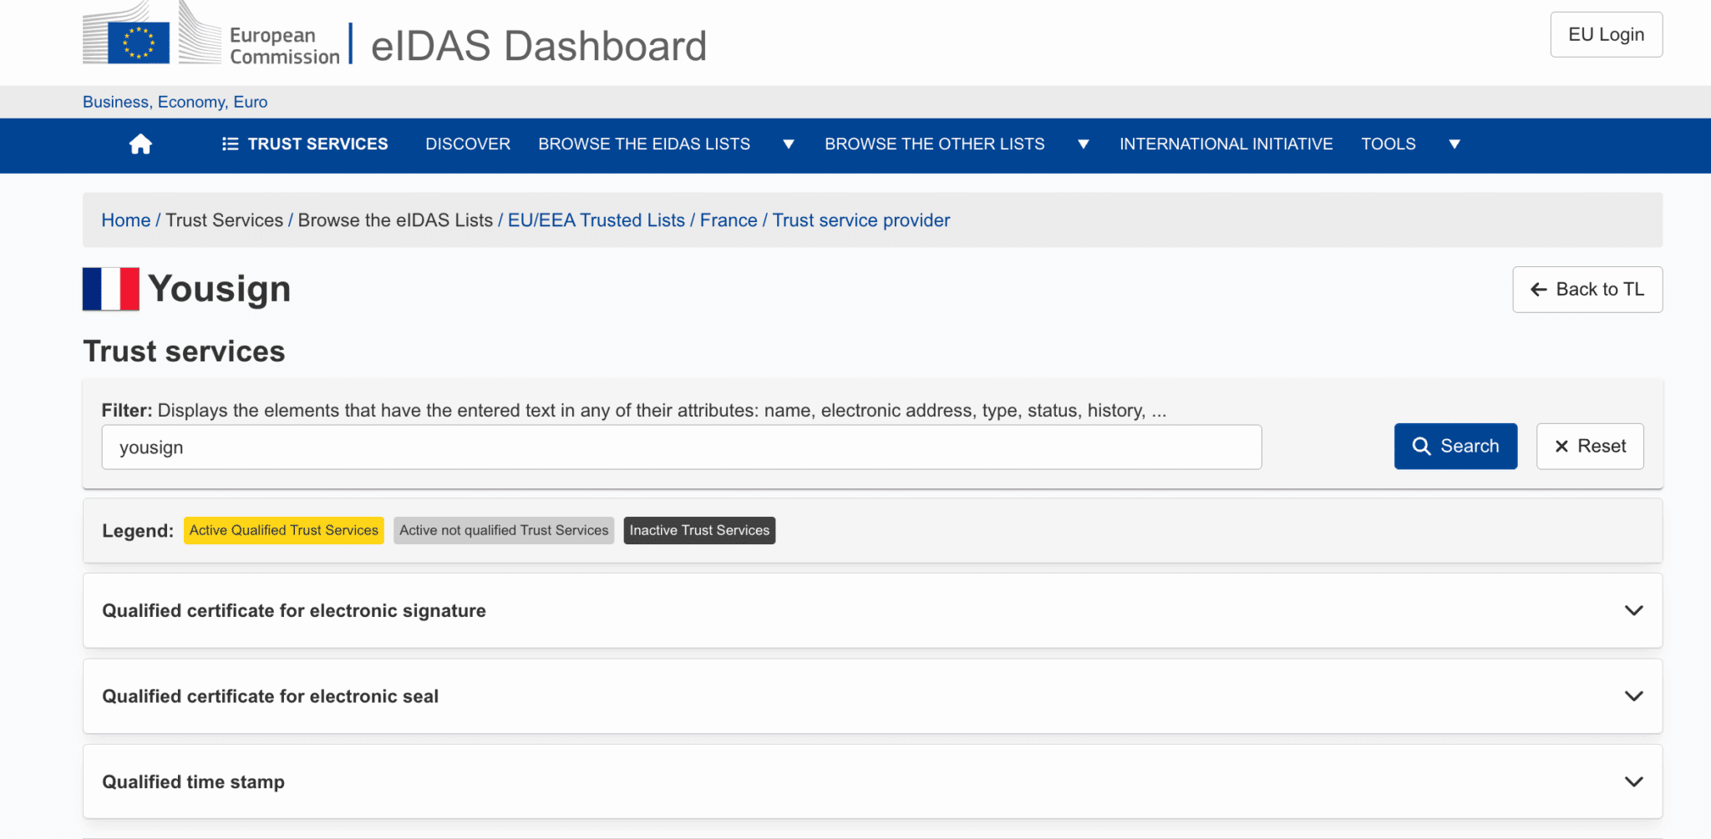Screen dimensions: 1711x839
Task: Open the EU/EEA Trusted Lists breadcrumb link
Action: pos(596,220)
